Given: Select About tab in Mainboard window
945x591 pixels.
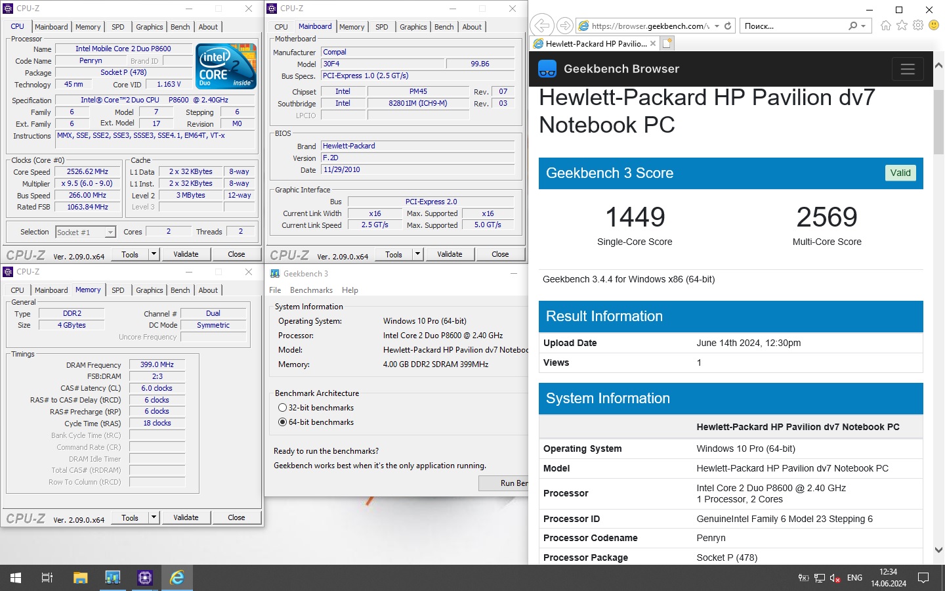Looking at the screenshot, I should [x=472, y=27].
